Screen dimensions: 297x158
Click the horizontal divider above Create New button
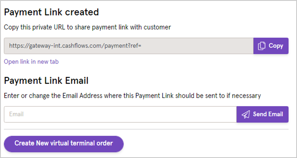pos(146,129)
